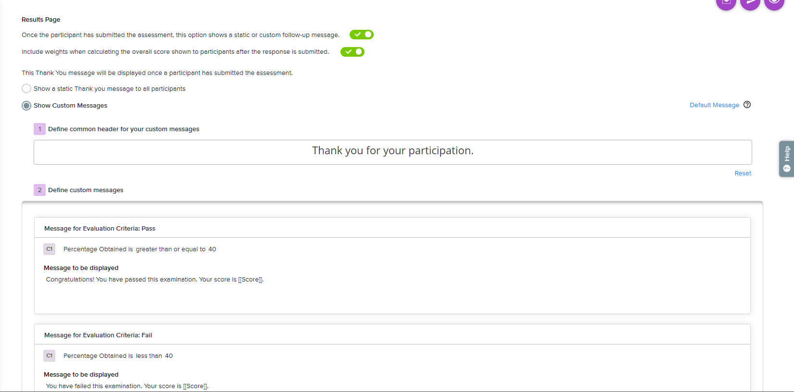Click the purple preview eye icon
Image resolution: width=794 pixels, height=392 pixels.
point(774,3)
